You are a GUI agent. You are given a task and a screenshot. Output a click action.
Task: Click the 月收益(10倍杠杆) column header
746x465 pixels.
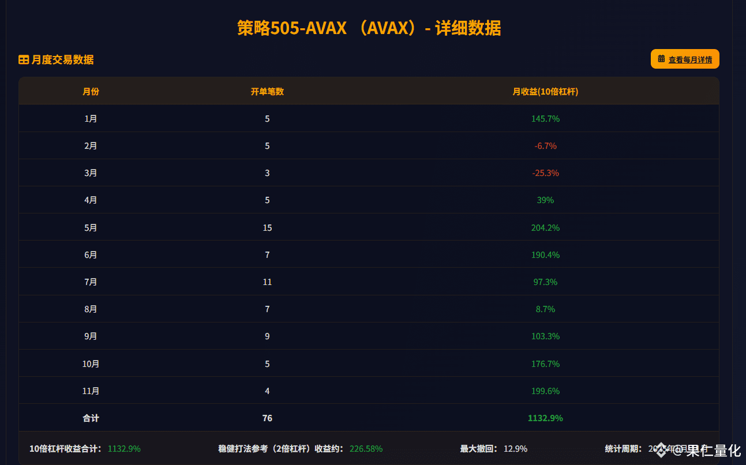pos(545,91)
